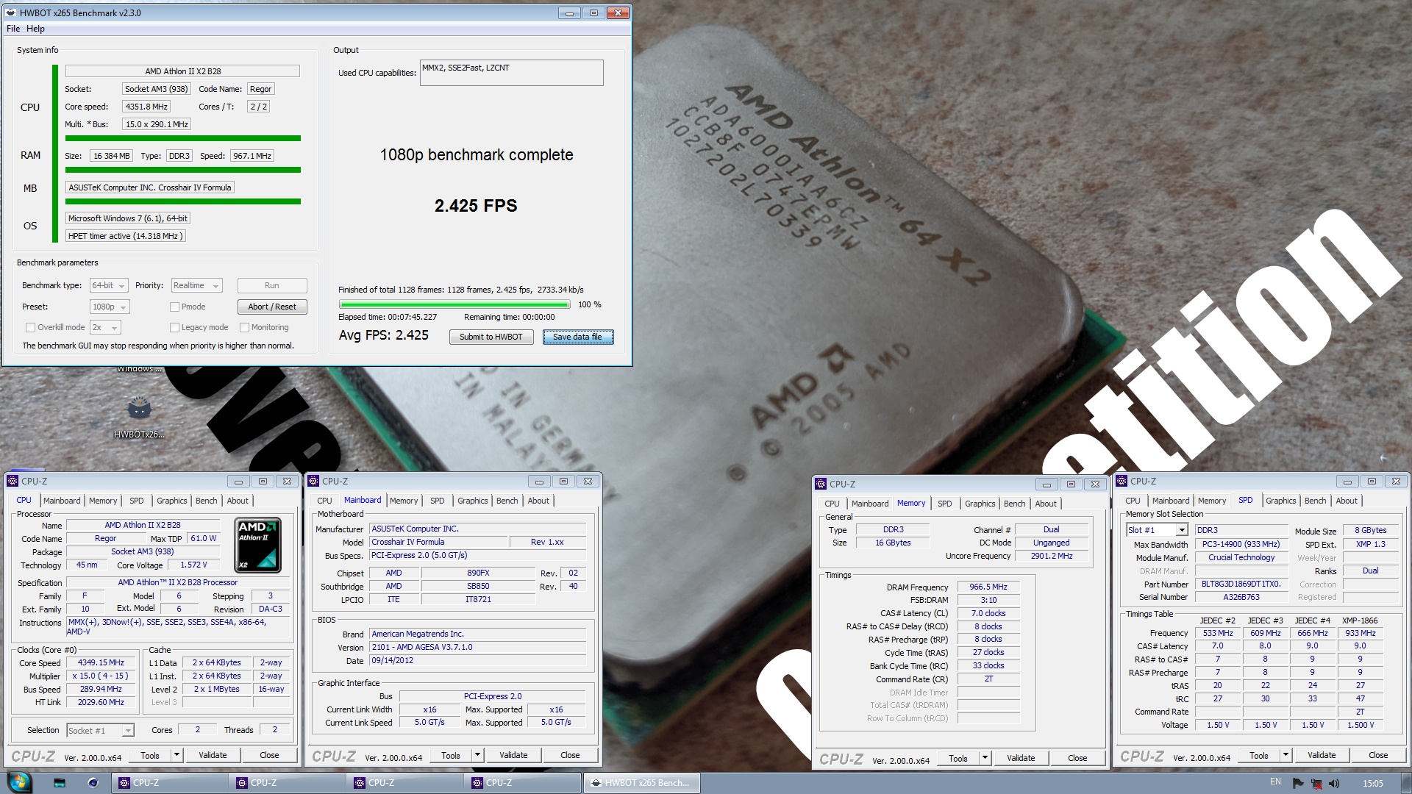
Task: Click Core Speed 4349.15 MHz value in CPU-Z
Action: click(101, 662)
